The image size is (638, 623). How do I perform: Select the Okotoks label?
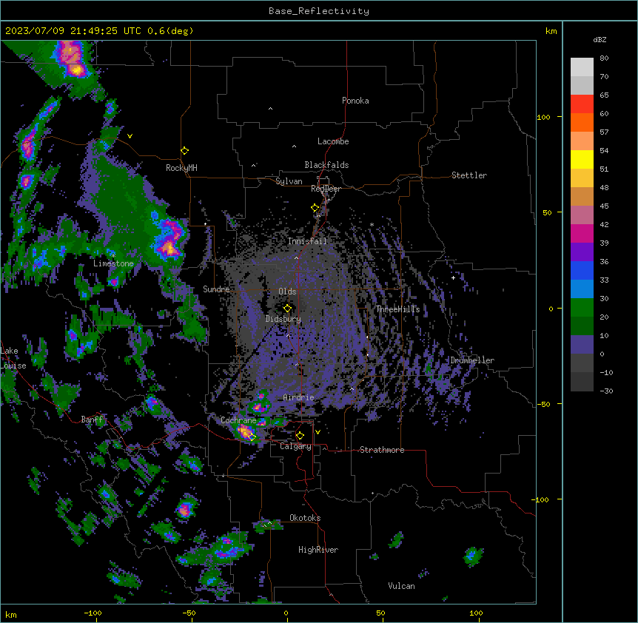305,518
